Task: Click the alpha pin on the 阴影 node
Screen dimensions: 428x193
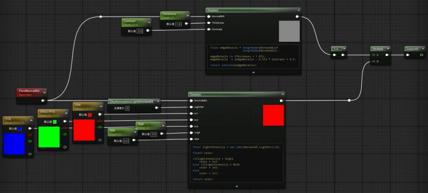Action: (x=100, y=140)
